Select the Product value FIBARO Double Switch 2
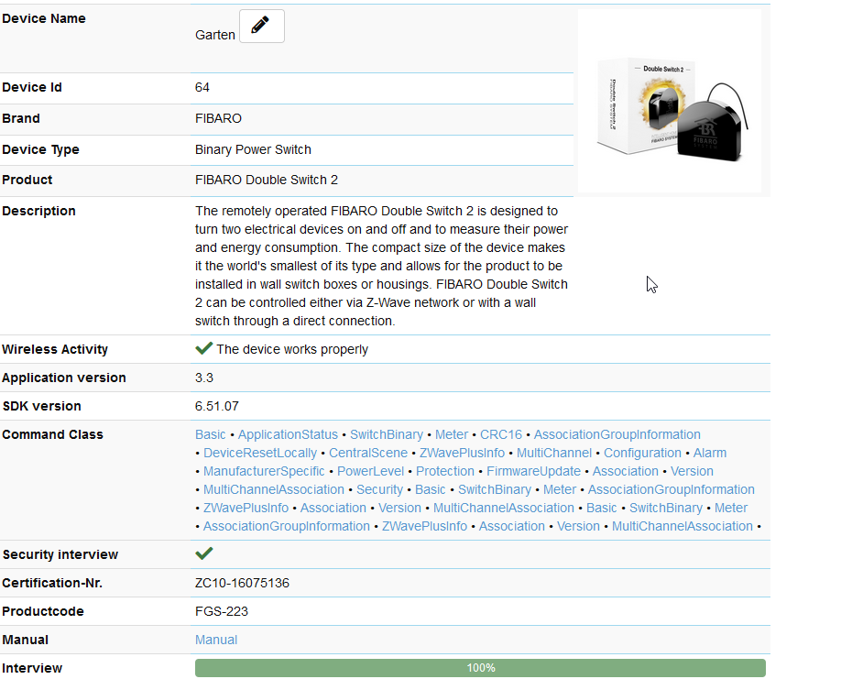Image resolution: width=841 pixels, height=690 pixels. pos(267,180)
